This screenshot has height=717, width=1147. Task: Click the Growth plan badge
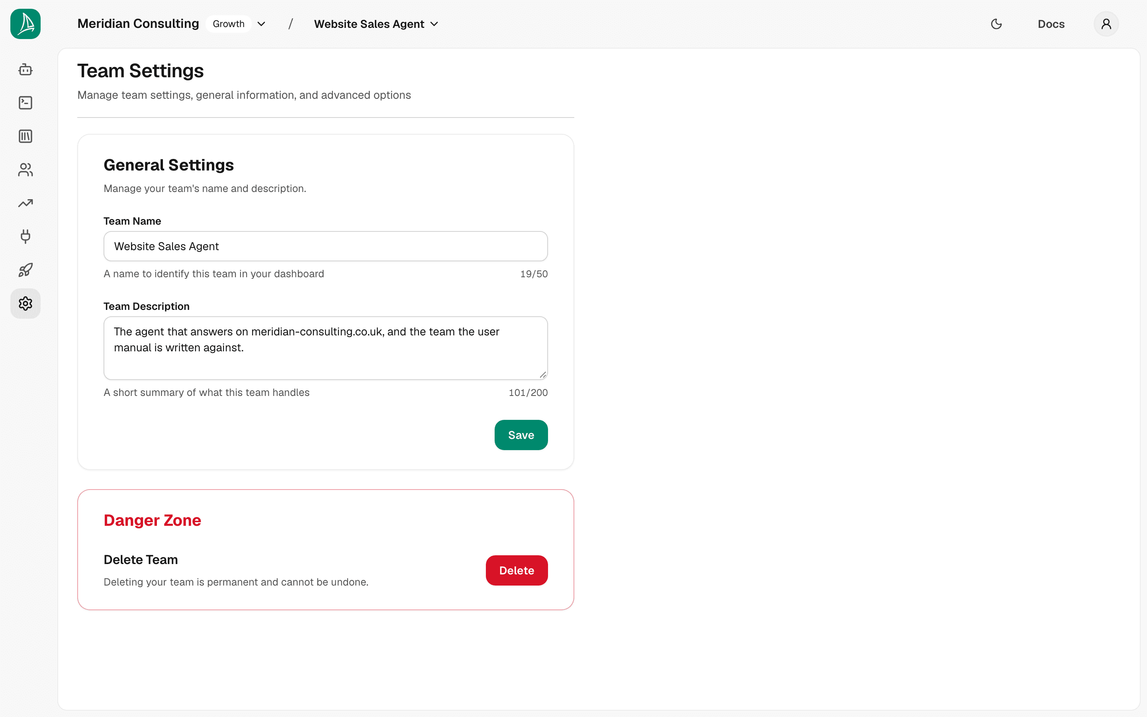(229, 24)
